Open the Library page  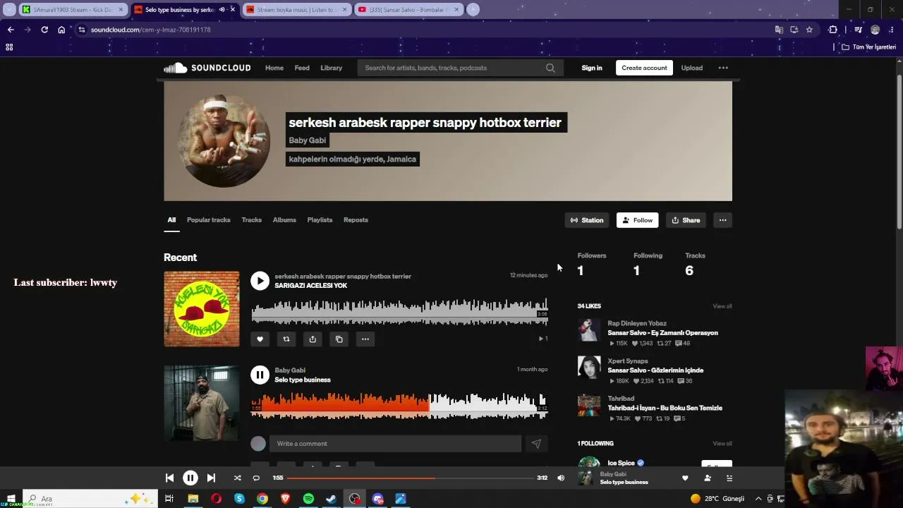[x=331, y=68]
